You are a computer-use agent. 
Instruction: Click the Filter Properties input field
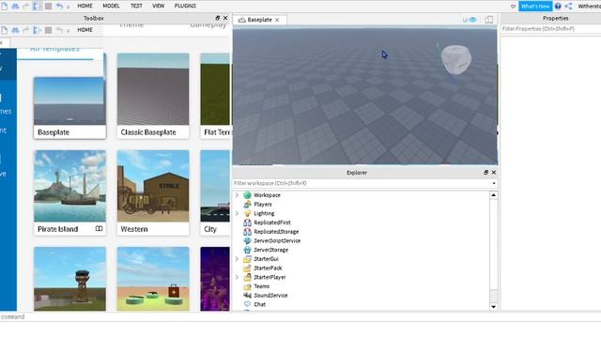click(x=551, y=29)
